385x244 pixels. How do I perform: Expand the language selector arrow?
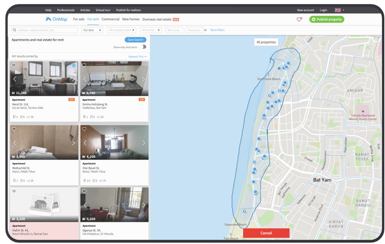pyautogui.click(x=343, y=10)
